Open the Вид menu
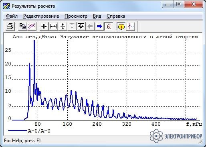Screen dimensions: 206x147 [97, 16]
